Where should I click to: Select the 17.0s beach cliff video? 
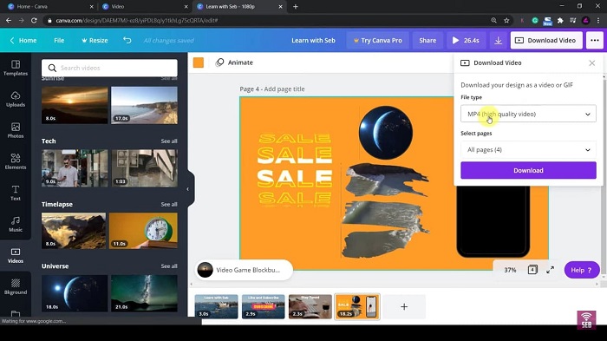click(145, 105)
